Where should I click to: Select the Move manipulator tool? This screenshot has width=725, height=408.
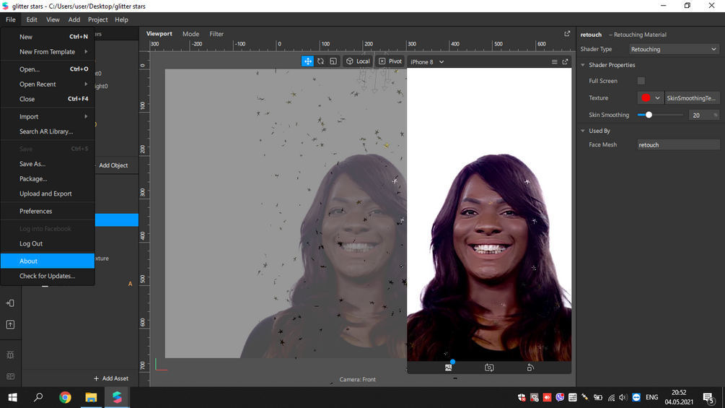click(x=307, y=61)
